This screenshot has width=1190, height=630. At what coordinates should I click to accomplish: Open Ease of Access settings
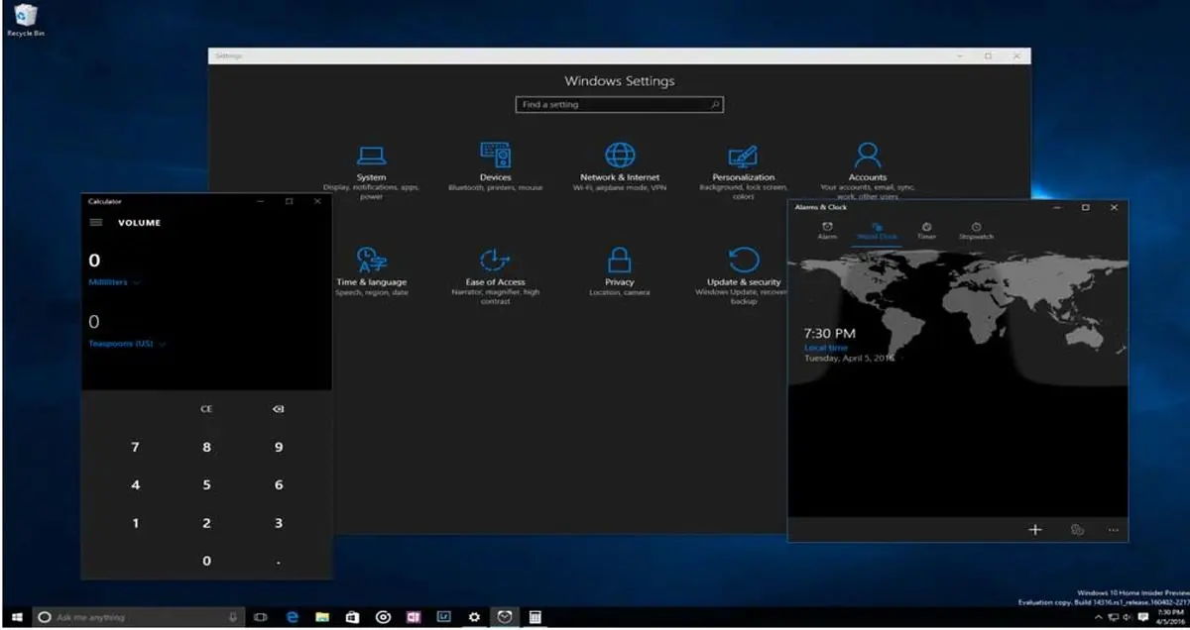[495, 267]
